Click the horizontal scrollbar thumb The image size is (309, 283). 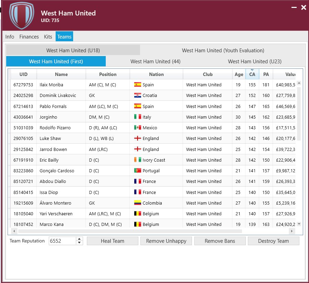pyautogui.click(x=130, y=231)
